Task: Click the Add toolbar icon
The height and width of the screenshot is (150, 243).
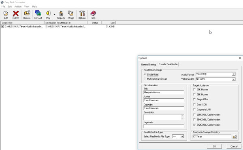Action: click(x=6, y=13)
